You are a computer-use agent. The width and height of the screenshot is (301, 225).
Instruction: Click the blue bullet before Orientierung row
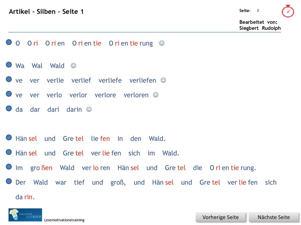pos(9,42)
